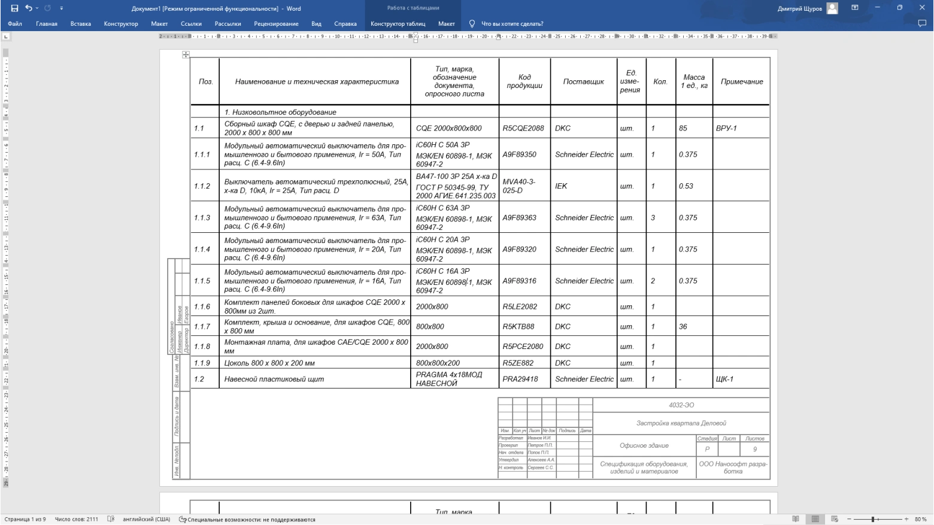Undo the last action
The height and width of the screenshot is (525, 934).
click(28, 8)
